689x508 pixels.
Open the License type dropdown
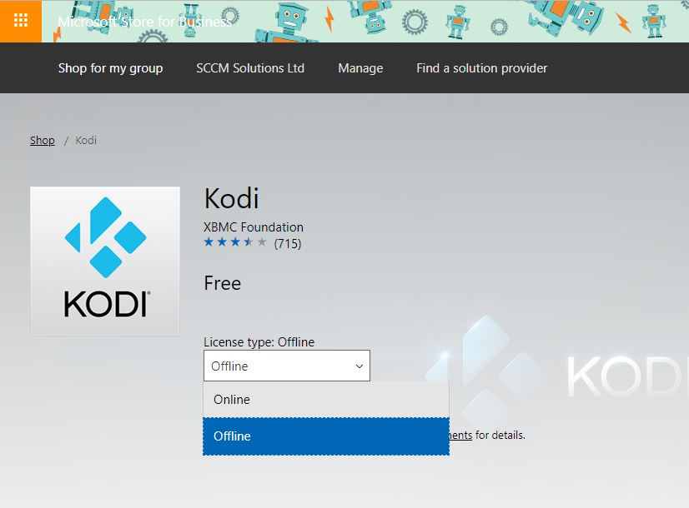[287, 366]
